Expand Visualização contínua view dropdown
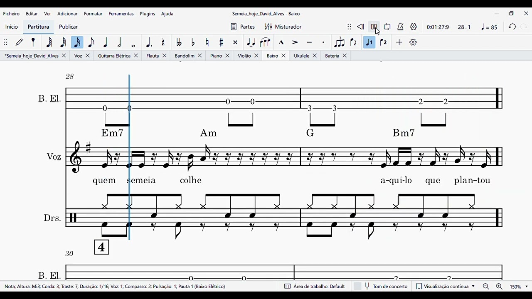Screen dimensions: 532x299 click(x=446, y=287)
